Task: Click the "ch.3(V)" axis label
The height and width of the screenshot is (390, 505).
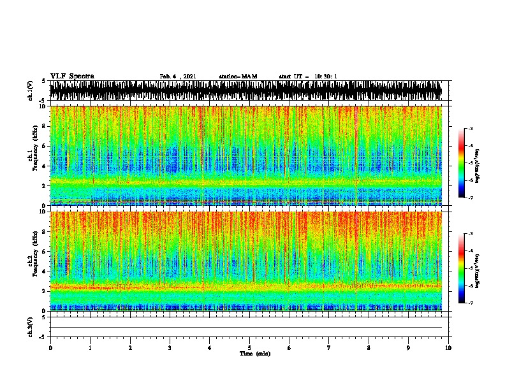Action: (x=31, y=328)
